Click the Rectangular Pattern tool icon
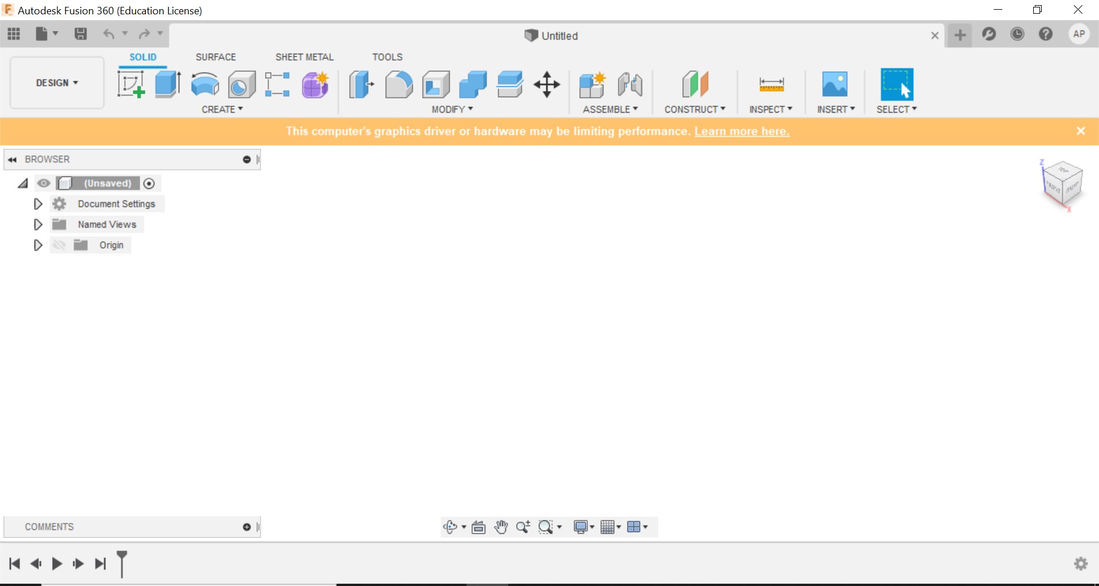This screenshot has width=1099, height=586. (x=278, y=85)
